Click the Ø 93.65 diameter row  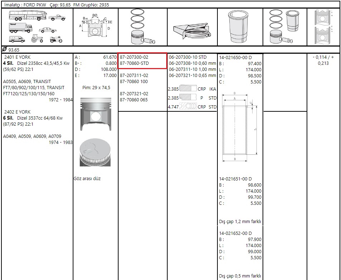170,49
